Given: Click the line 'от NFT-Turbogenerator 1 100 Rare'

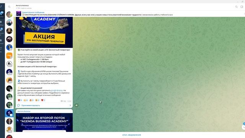Looking at the screenshot, I should point(34,59).
